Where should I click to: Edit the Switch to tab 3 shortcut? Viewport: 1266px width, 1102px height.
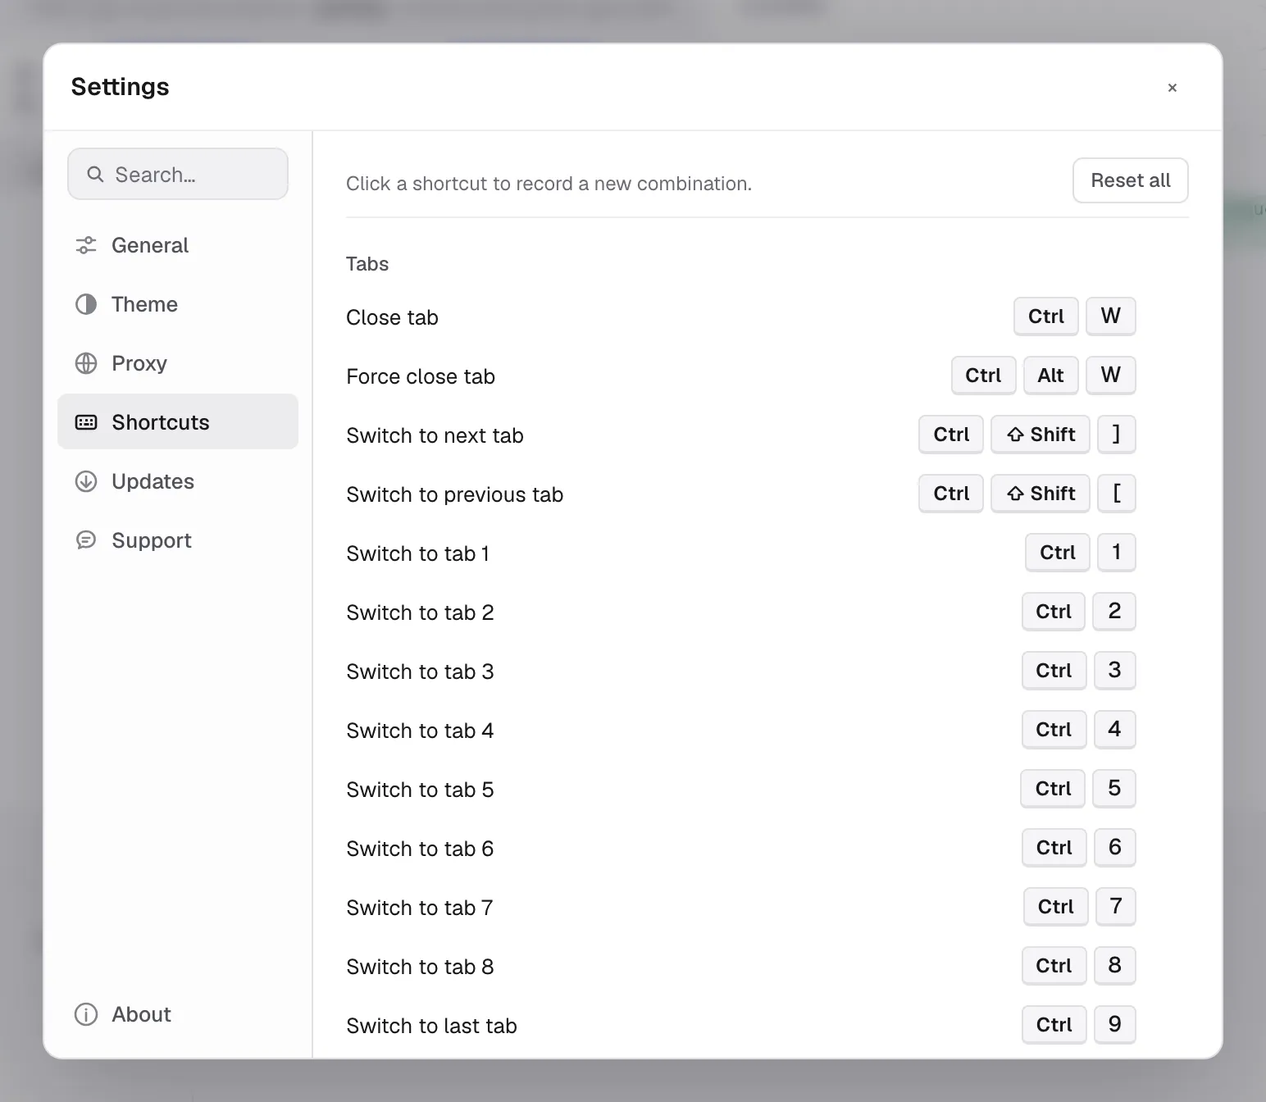[1079, 671]
